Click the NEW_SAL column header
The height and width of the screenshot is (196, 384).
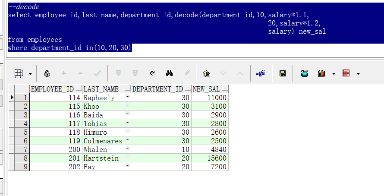point(210,89)
